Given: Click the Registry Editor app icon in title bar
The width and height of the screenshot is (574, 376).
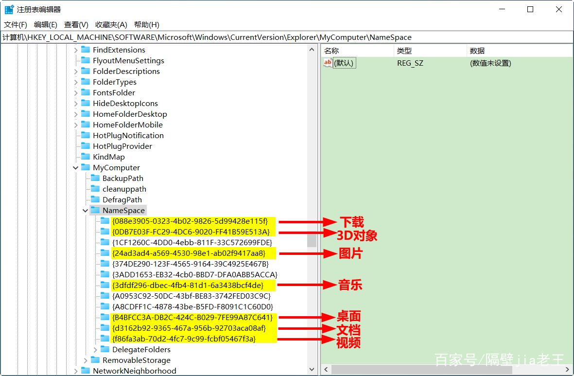Looking at the screenshot, I should [x=9, y=9].
